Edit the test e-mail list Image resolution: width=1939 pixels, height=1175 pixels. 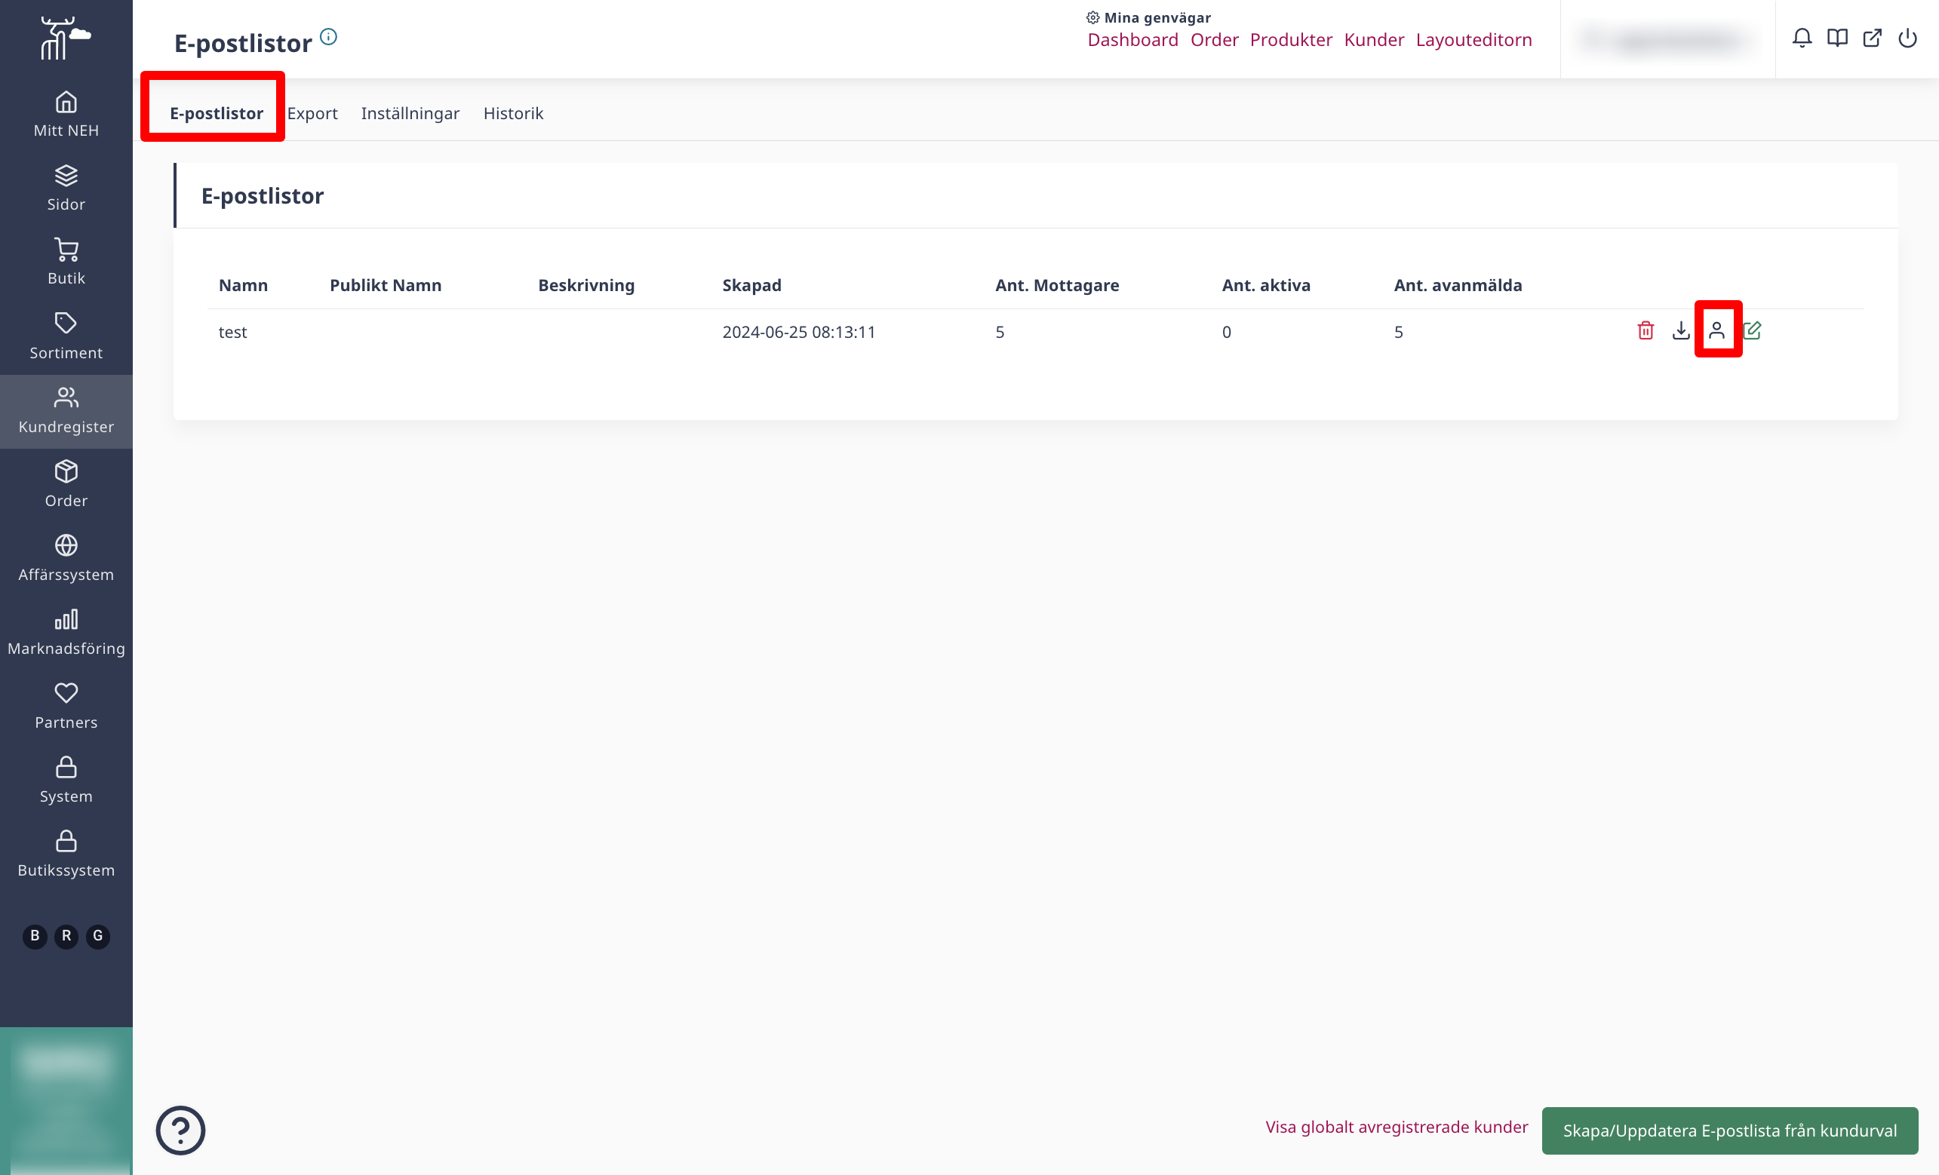pos(1753,330)
